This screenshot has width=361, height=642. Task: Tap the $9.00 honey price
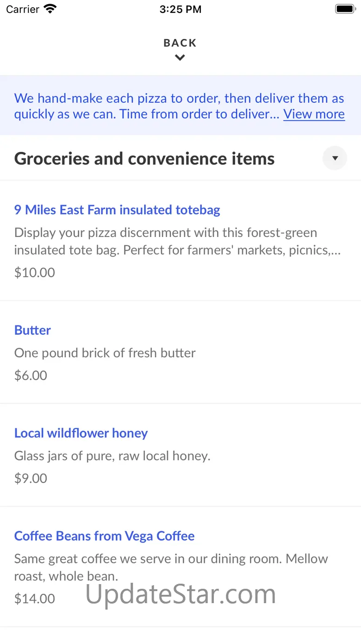coord(31,478)
